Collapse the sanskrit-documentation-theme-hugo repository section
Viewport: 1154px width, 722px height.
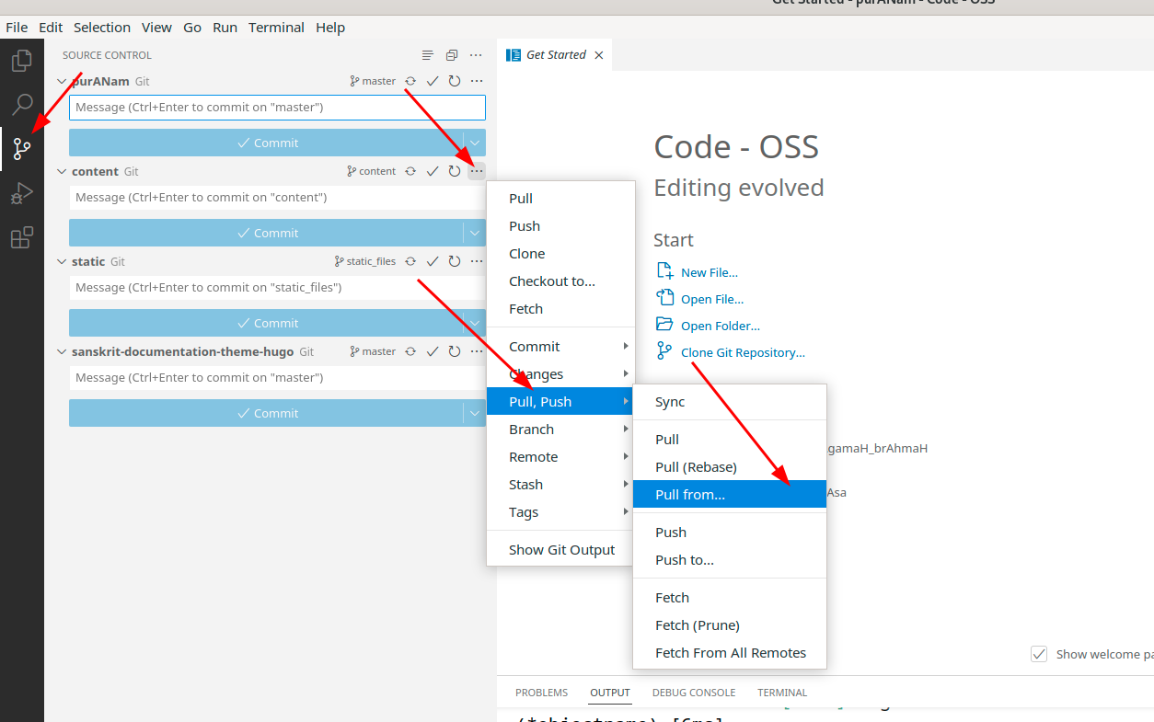pyautogui.click(x=62, y=351)
